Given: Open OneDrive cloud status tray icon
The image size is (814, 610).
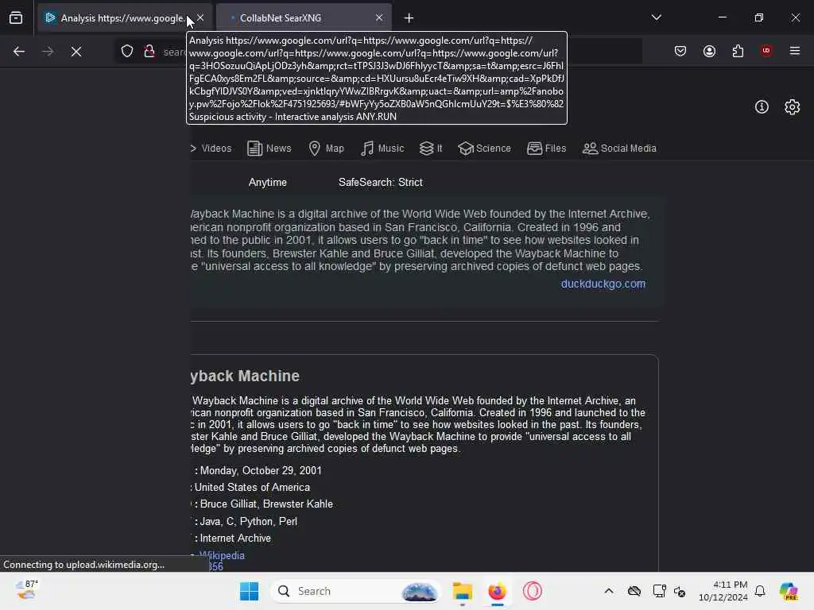Looking at the screenshot, I should (x=634, y=591).
